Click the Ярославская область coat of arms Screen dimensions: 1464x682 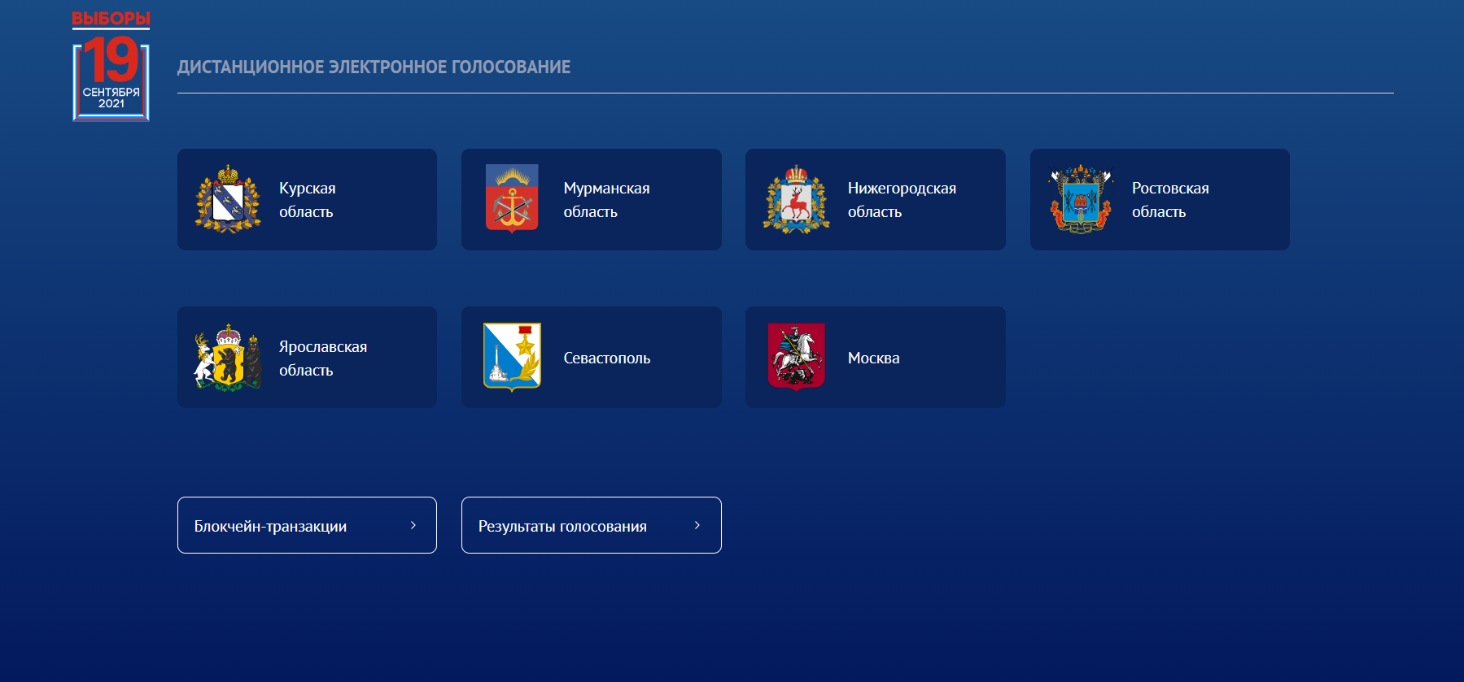pos(228,358)
